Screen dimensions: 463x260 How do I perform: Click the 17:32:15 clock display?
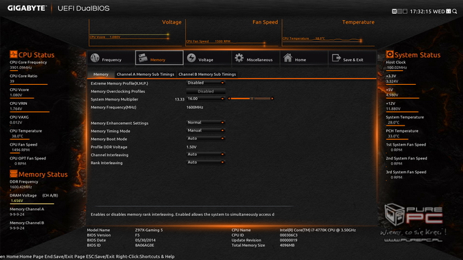coord(421,12)
